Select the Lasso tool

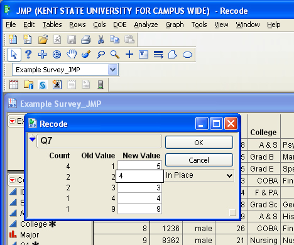click(101, 55)
